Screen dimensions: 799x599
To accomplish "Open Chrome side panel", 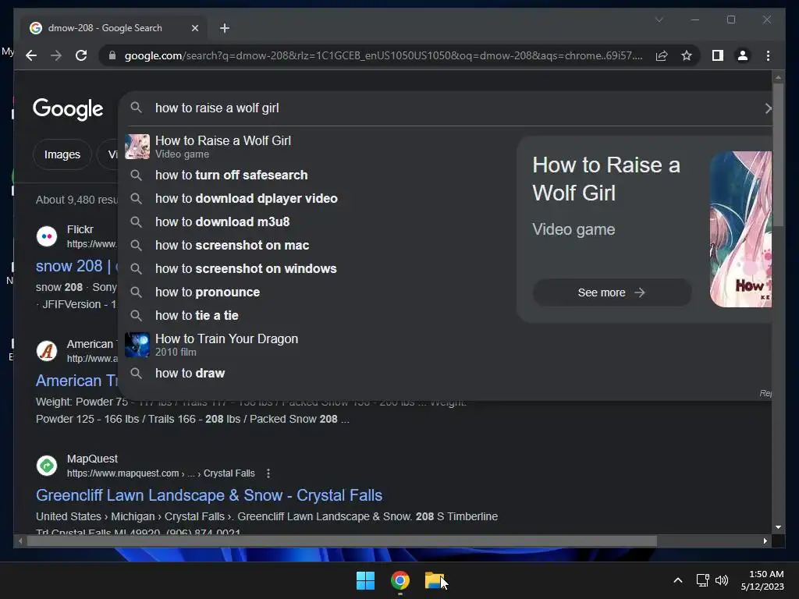I will (718, 55).
